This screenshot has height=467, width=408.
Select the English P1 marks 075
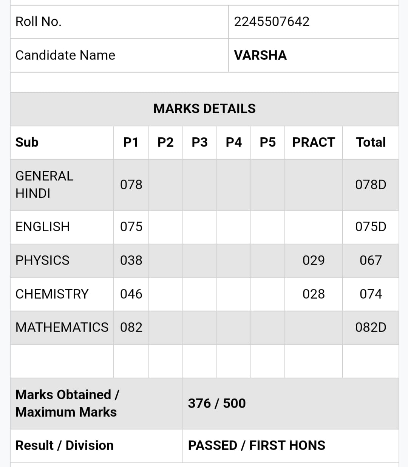coord(131,227)
